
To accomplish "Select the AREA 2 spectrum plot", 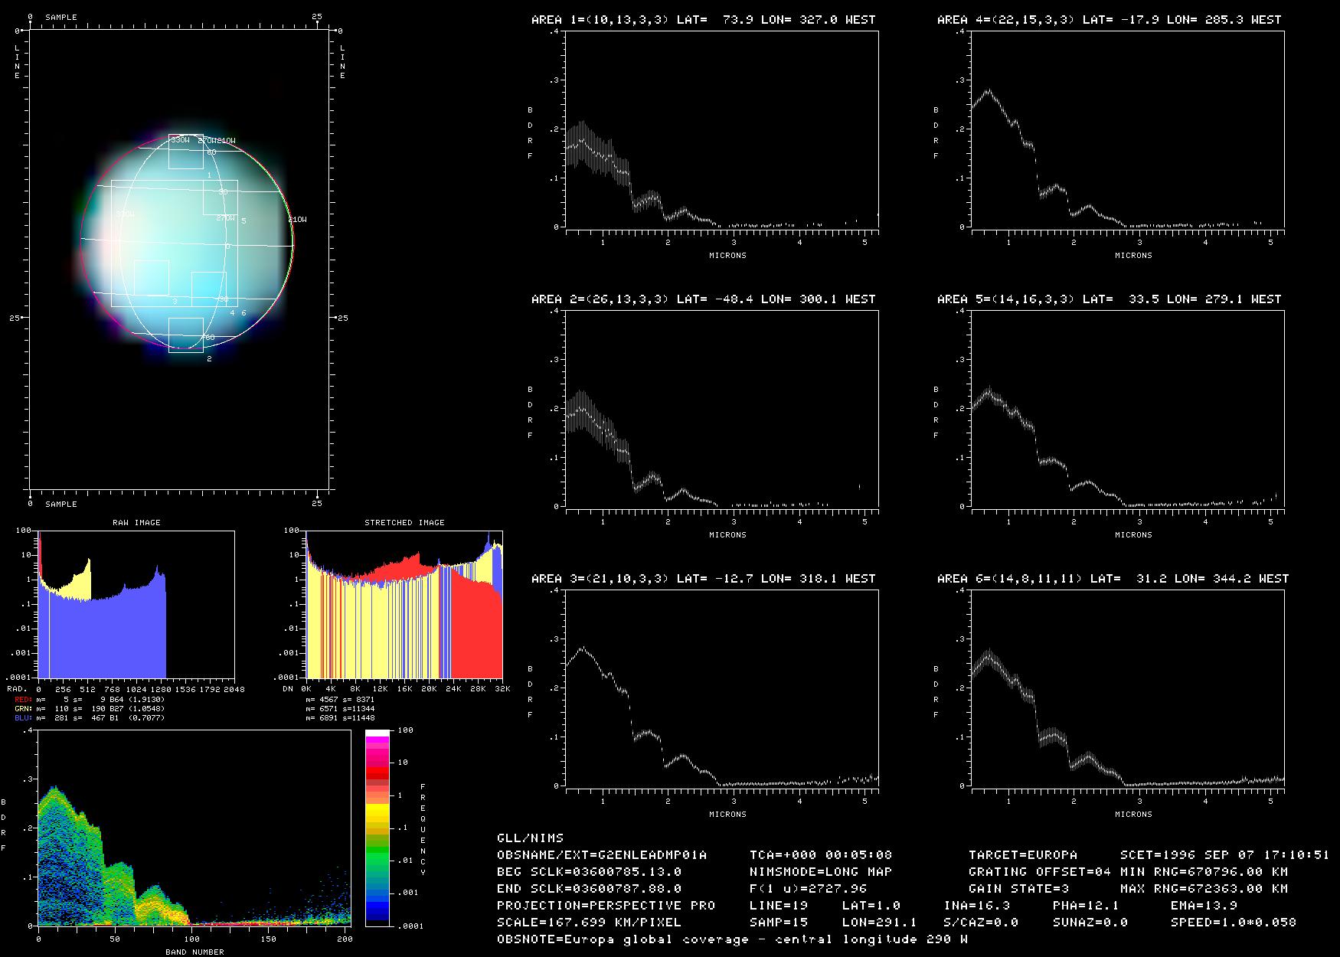I will tap(721, 409).
